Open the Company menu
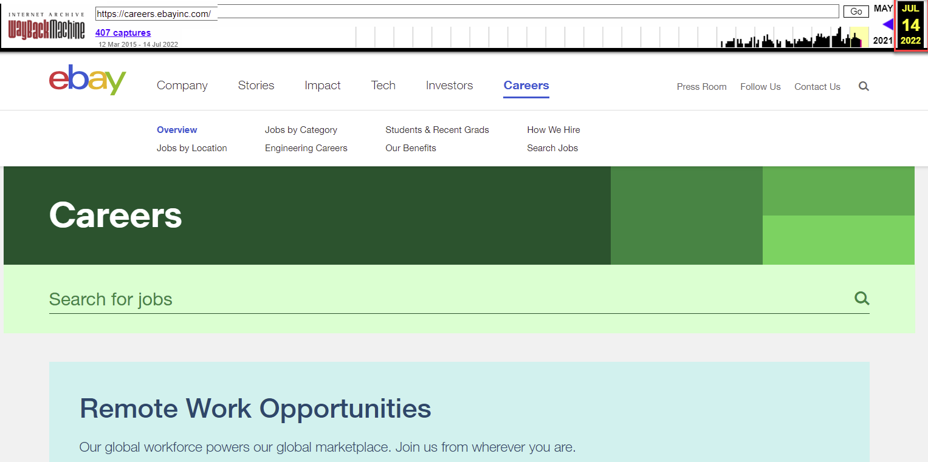 [182, 86]
